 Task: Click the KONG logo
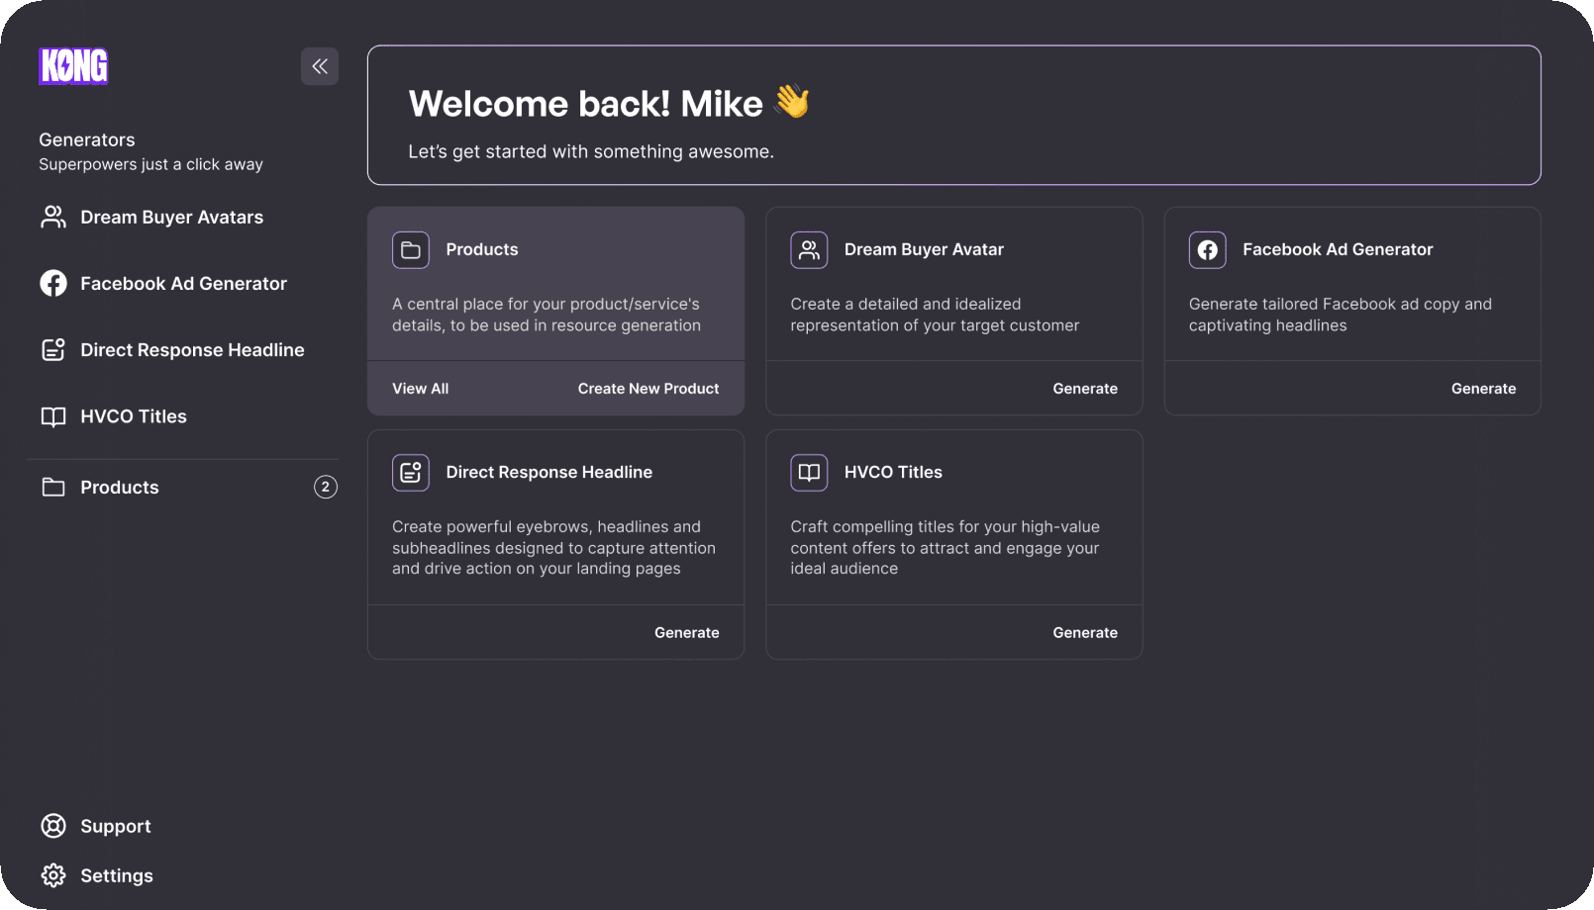point(73,66)
